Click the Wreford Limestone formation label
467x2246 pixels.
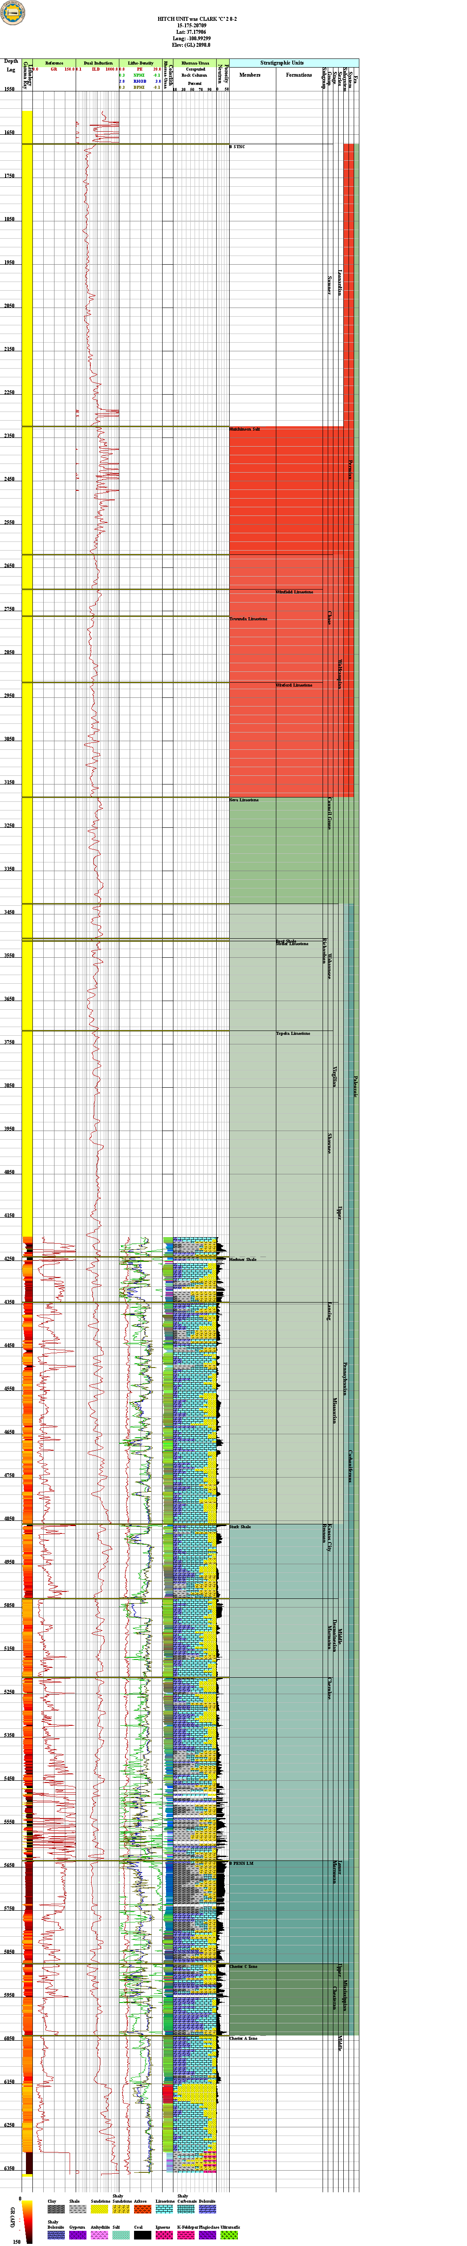(x=294, y=685)
